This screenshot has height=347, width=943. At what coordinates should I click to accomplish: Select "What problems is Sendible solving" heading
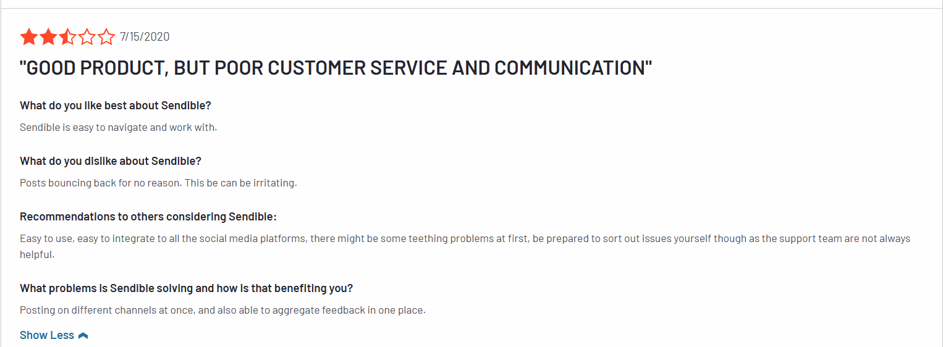coord(186,288)
